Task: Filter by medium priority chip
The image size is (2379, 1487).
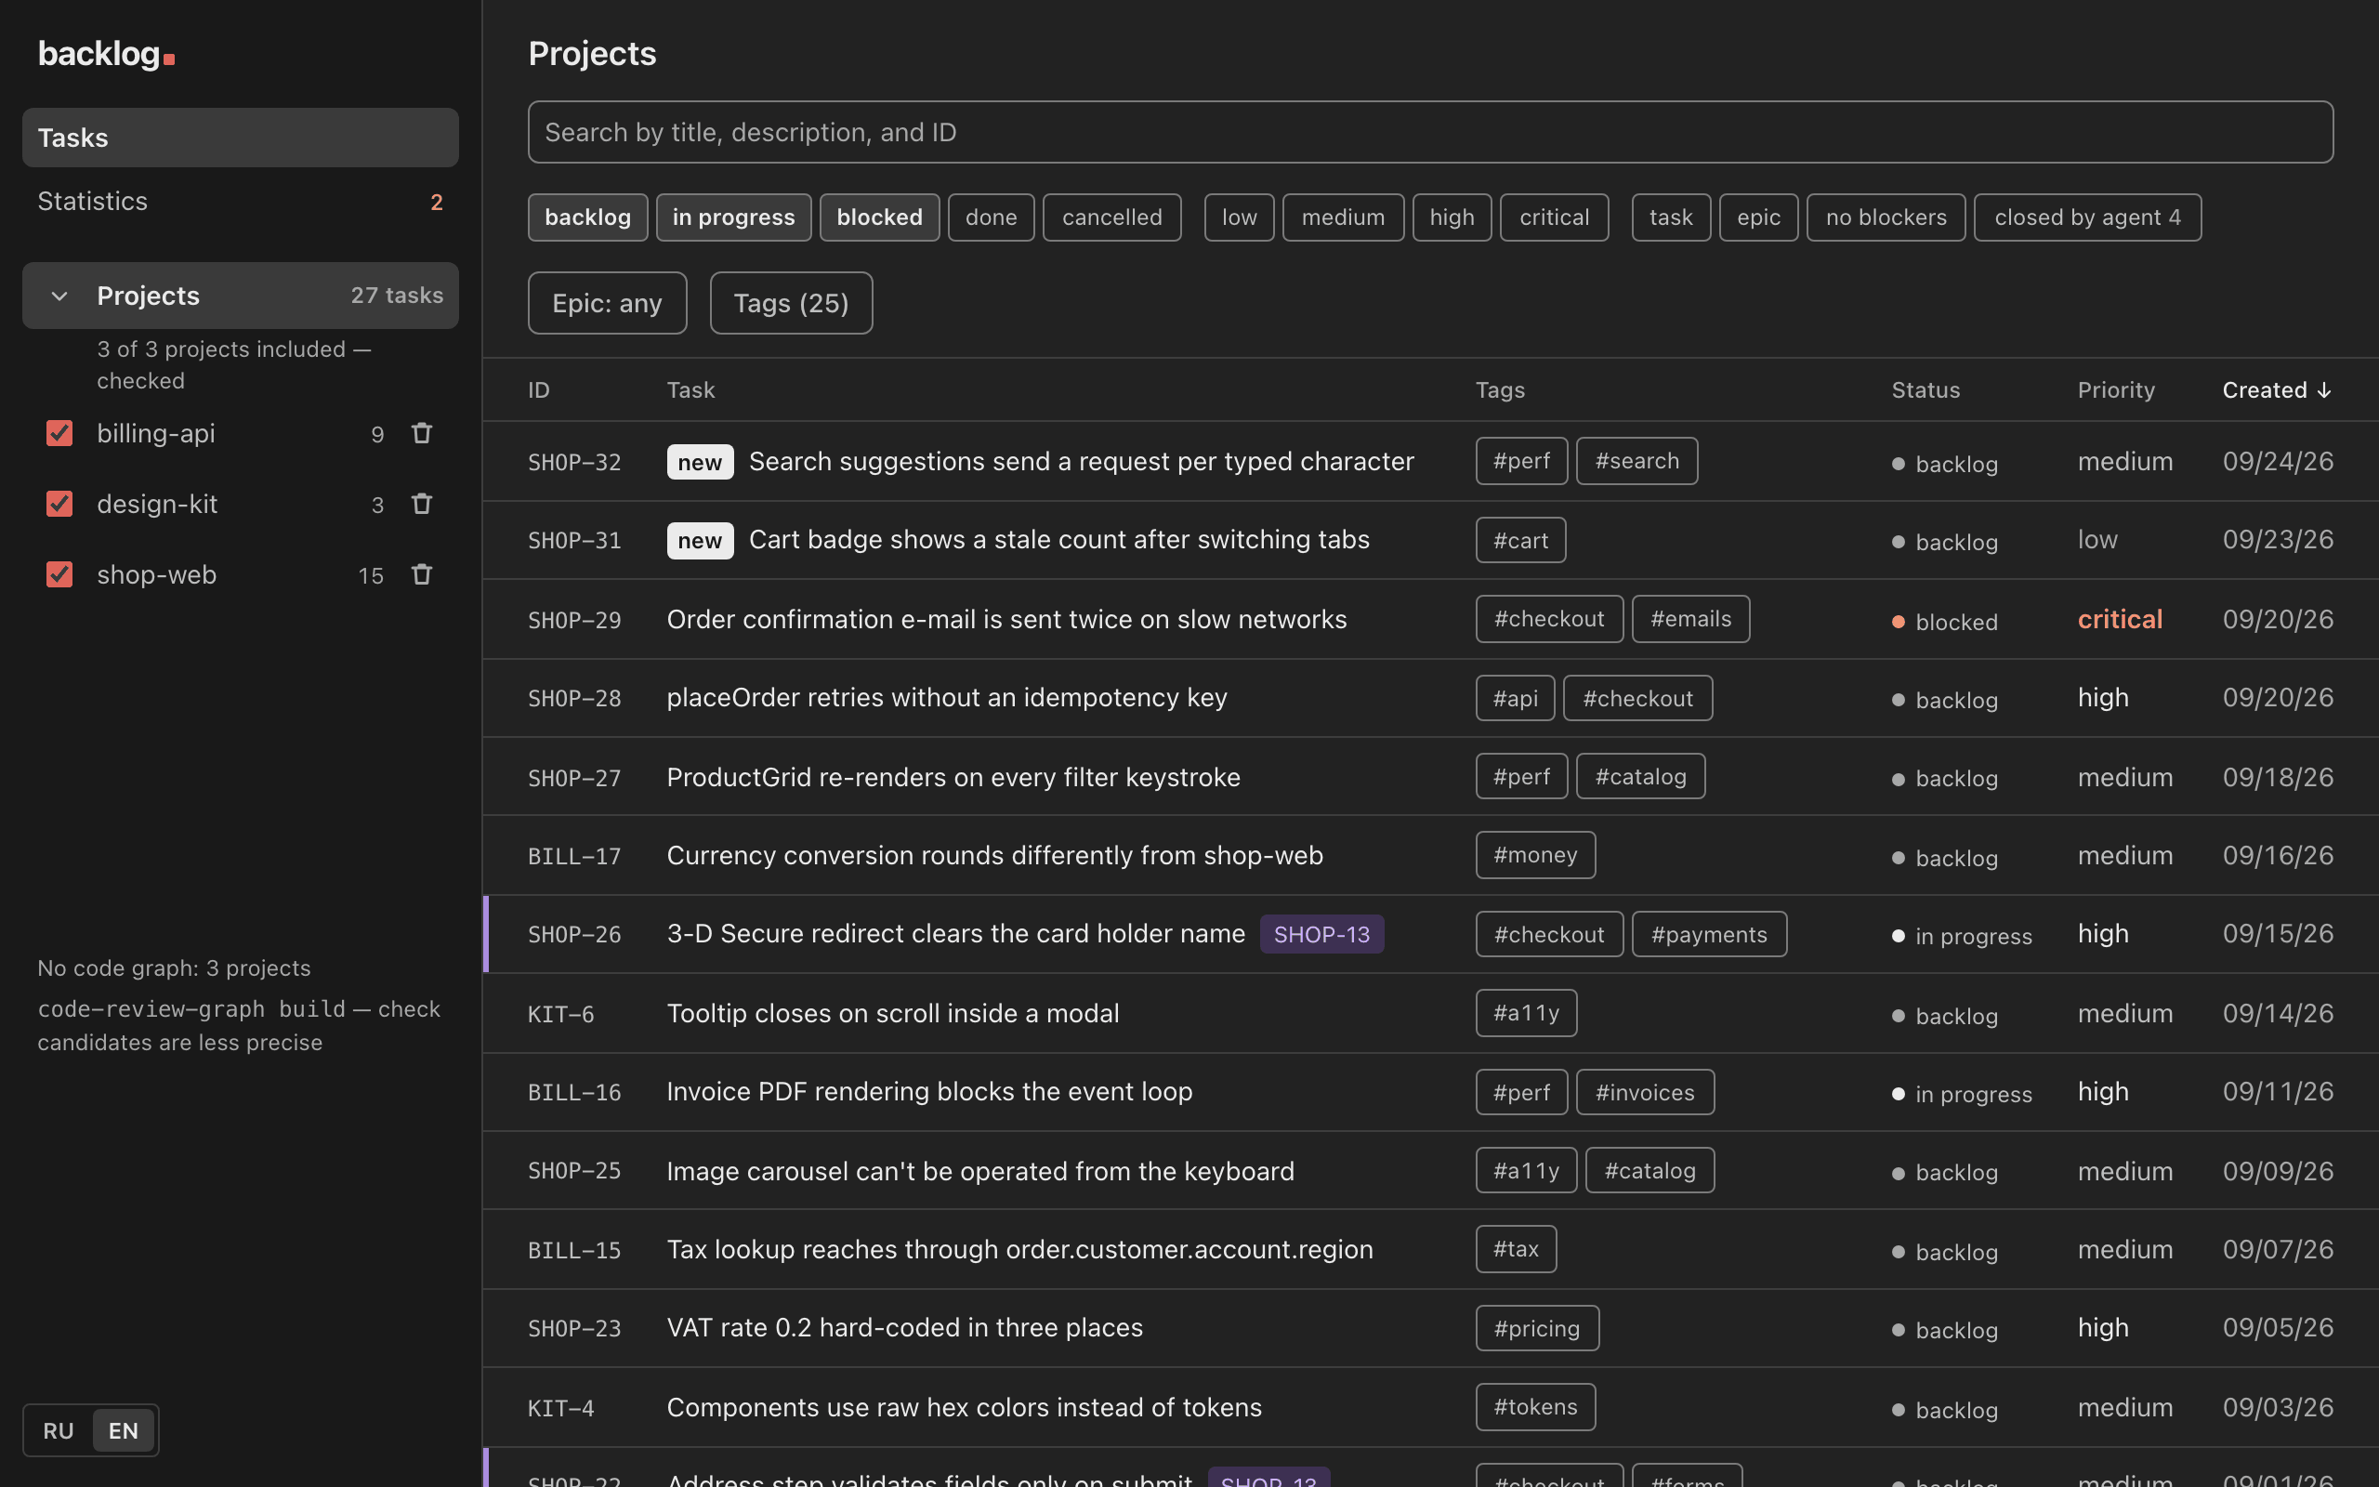Action: 1343,217
